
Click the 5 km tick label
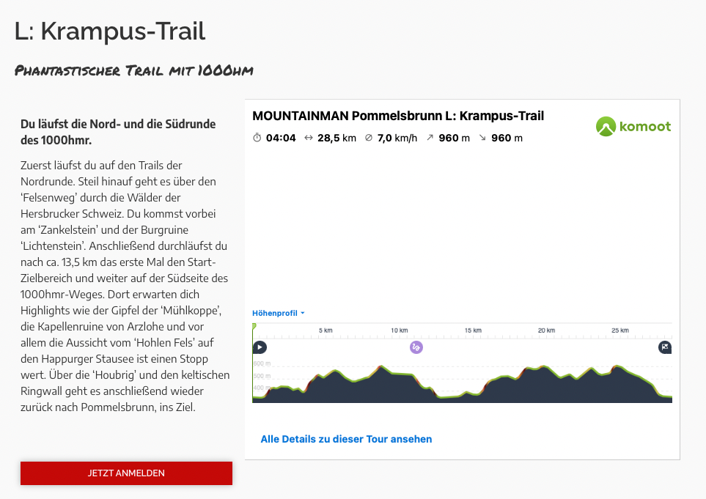click(x=326, y=330)
